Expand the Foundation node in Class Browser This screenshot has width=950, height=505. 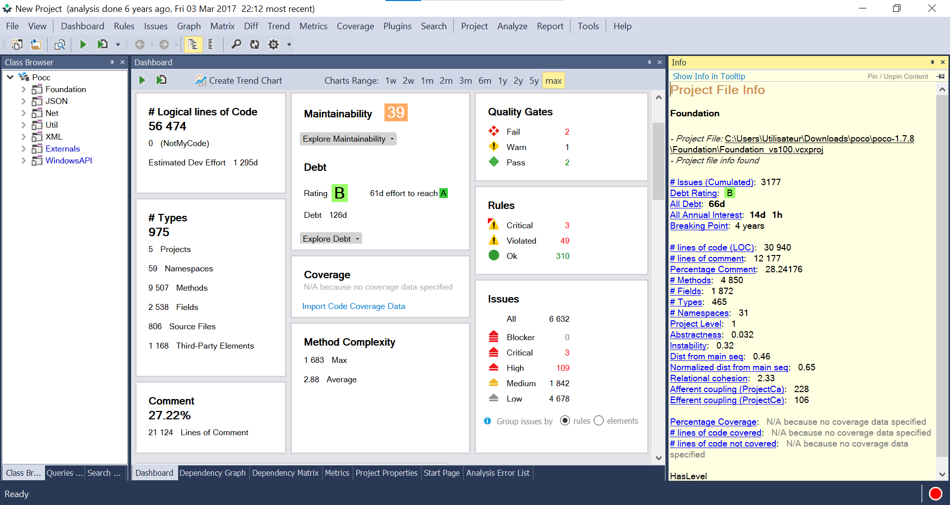pyautogui.click(x=23, y=90)
